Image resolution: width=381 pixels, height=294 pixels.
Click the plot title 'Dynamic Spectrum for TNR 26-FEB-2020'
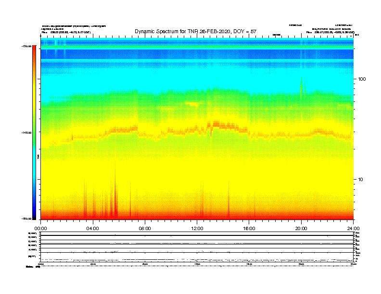196,31
